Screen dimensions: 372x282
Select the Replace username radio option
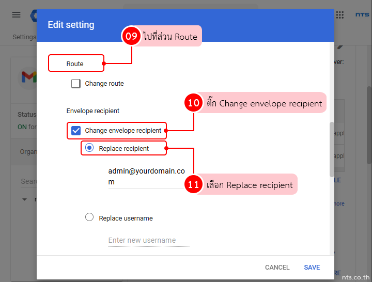(89, 217)
